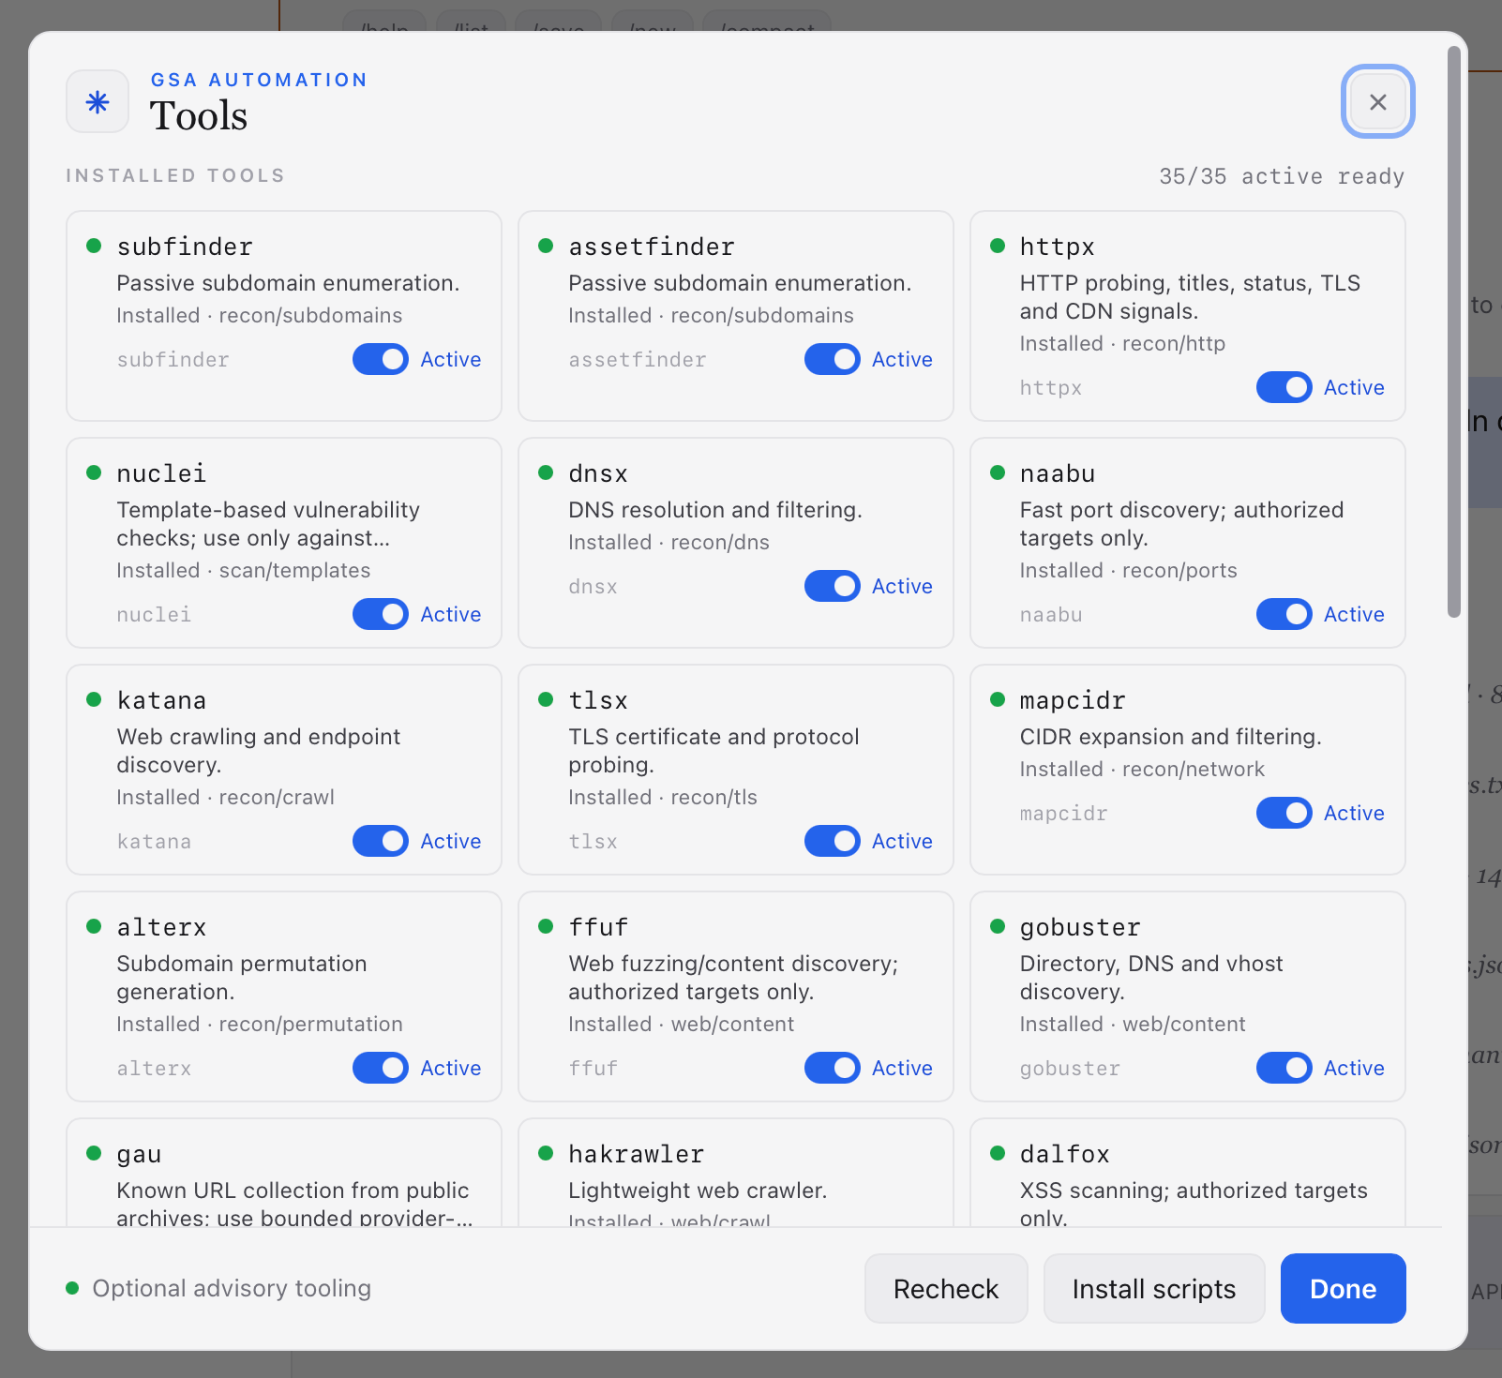
Task: Turn off the tlsx toggle
Action: tap(833, 841)
